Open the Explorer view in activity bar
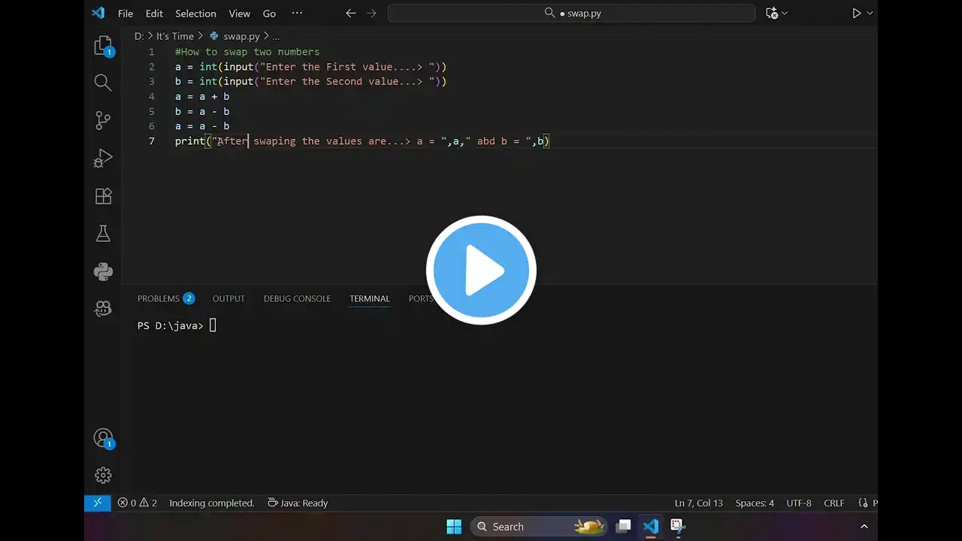The width and height of the screenshot is (962, 541). click(x=103, y=45)
